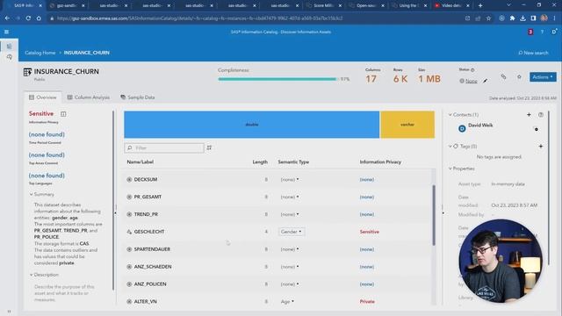Click the browser address bar

point(256,18)
